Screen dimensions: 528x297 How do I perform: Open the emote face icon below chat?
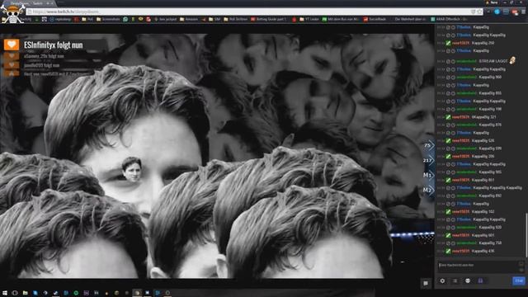pyautogui.click(x=468, y=280)
